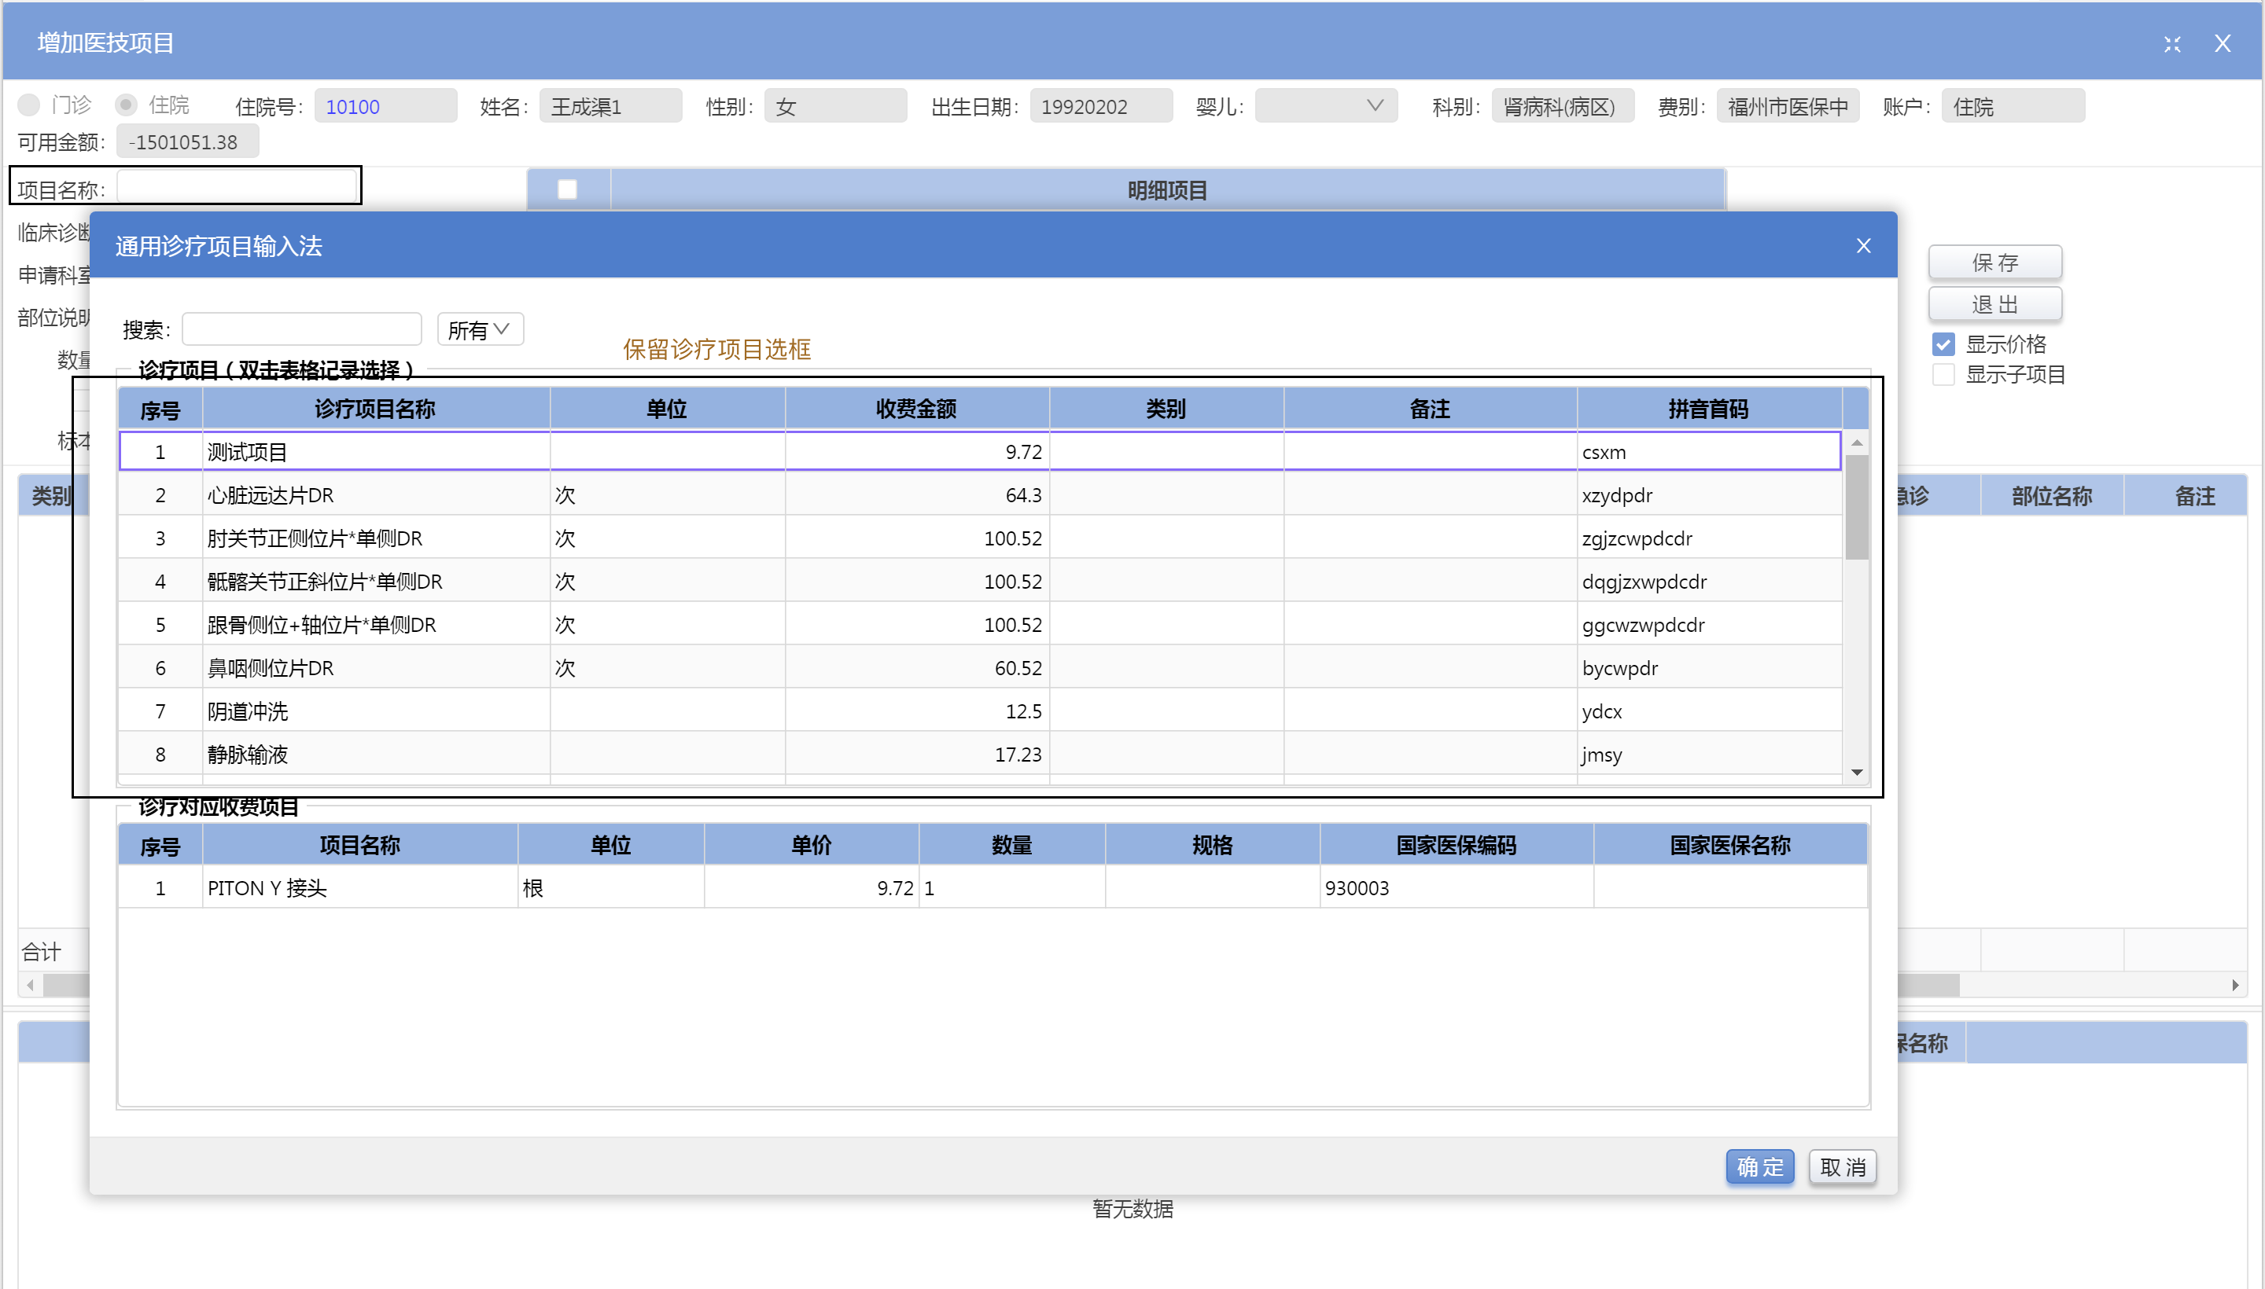The image size is (2265, 1289).
Task: Click scroll up arrow in 诊疗项目 table
Action: point(1857,442)
